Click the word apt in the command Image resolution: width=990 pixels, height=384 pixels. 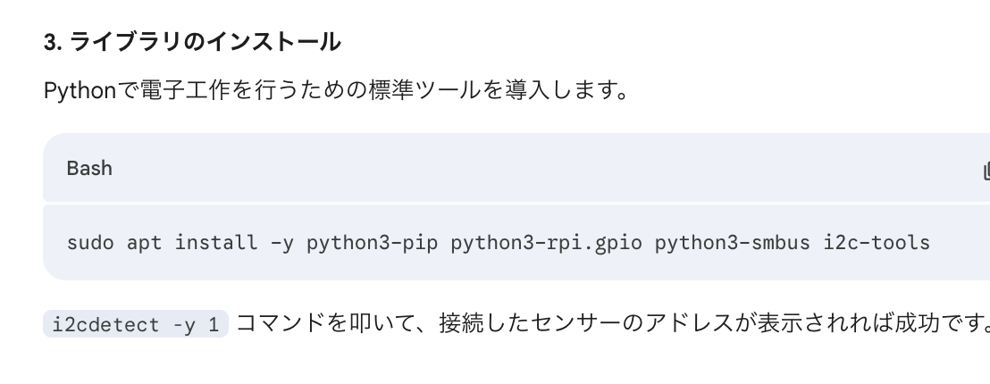pos(144,242)
